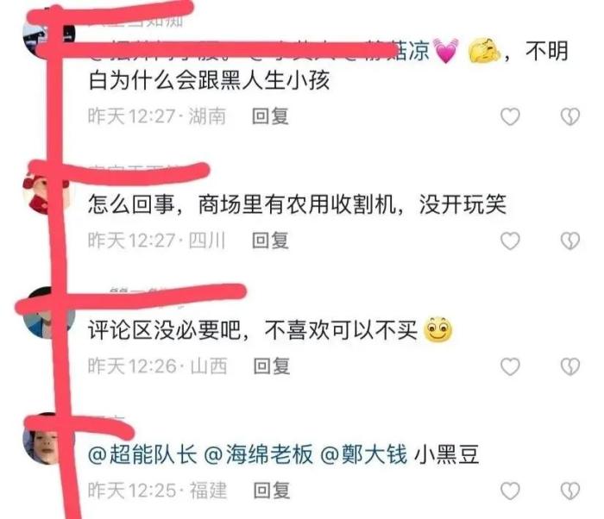Tap 回复 under the Sichuan comment
Viewport: 604px width, 519px height.
[x=270, y=241]
